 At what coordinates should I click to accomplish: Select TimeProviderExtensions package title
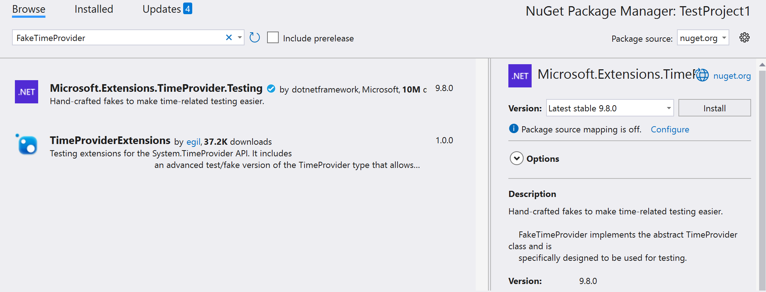click(x=110, y=140)
